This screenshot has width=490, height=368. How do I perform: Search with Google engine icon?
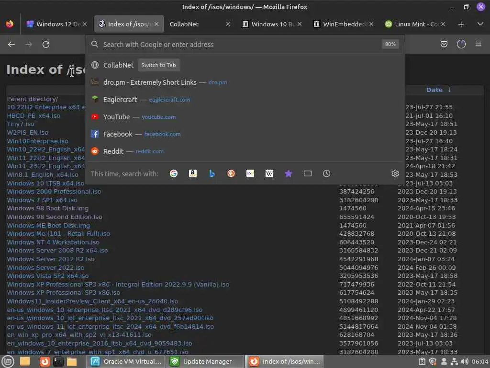173,173
